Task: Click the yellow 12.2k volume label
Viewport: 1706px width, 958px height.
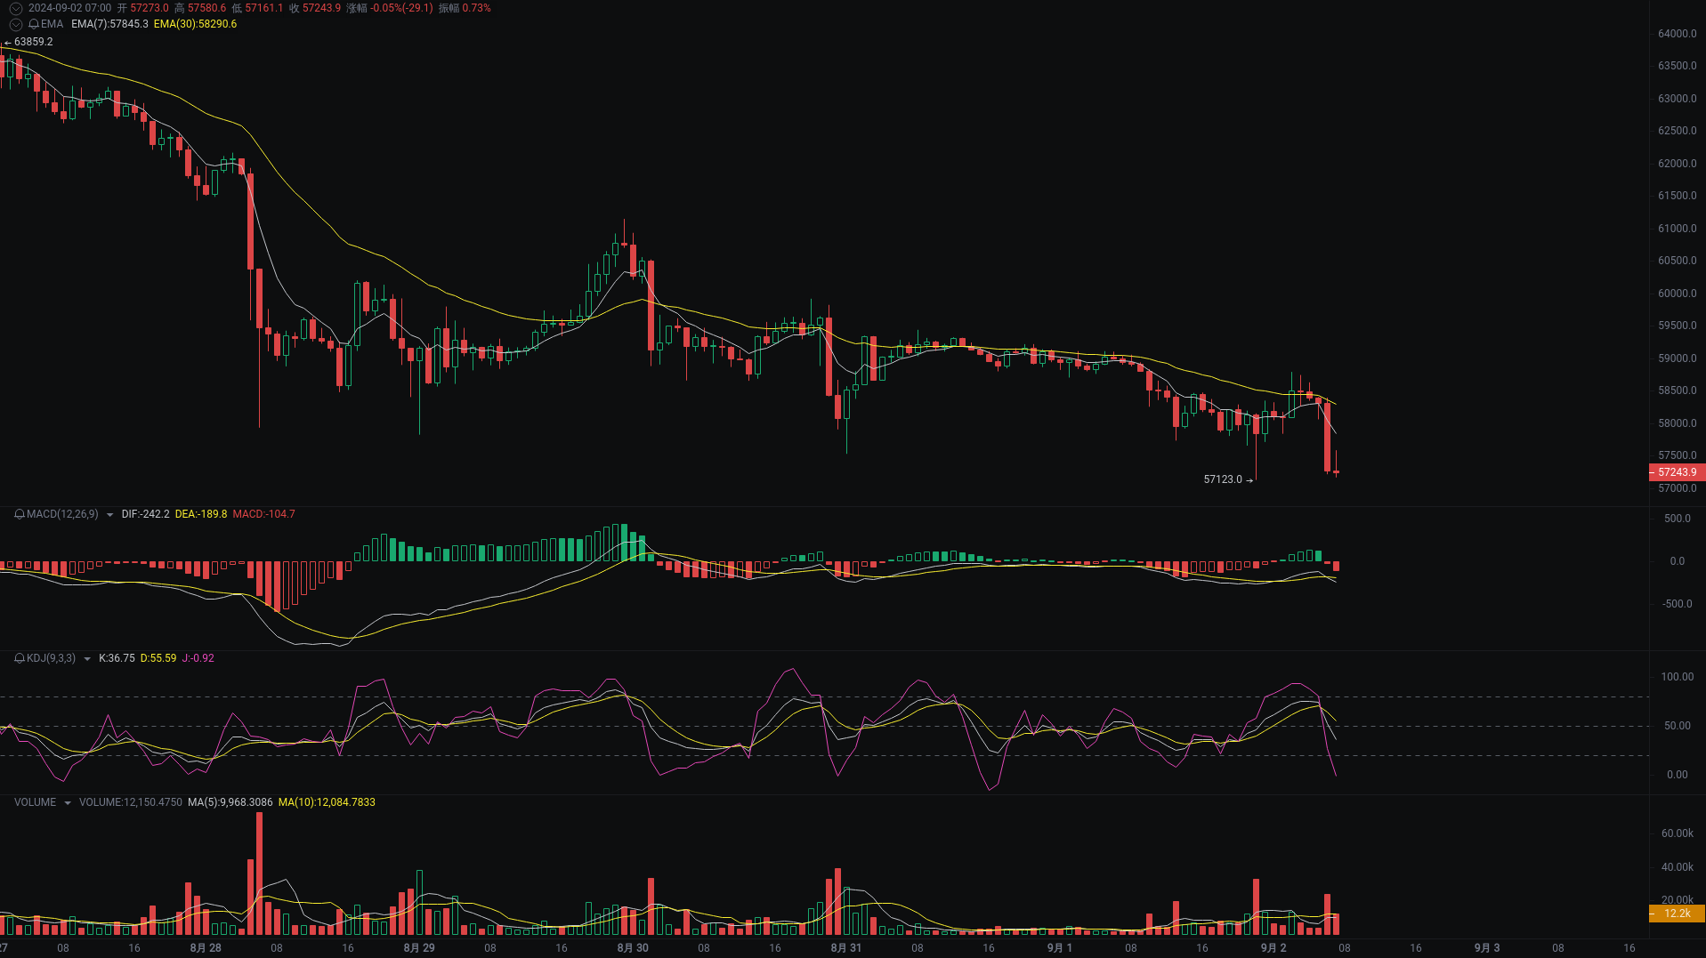Action: tap(1678, 914)
